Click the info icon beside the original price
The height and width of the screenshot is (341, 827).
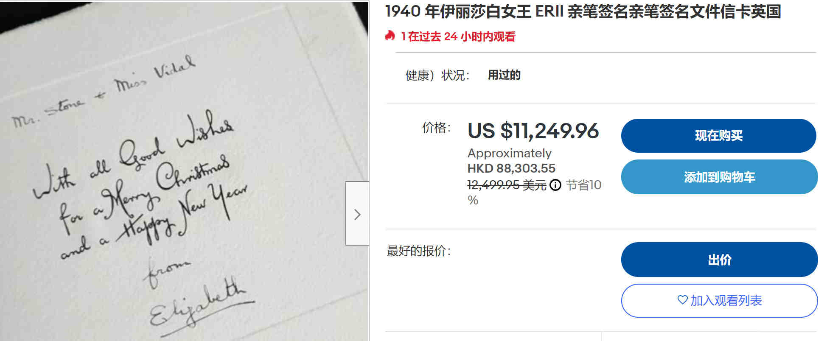pos(555,185)
